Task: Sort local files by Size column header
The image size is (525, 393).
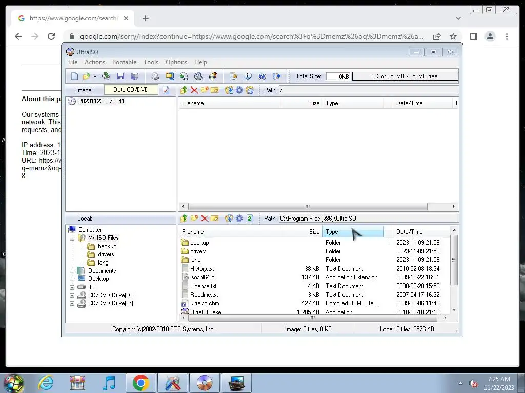Action: tap(301, 232)
